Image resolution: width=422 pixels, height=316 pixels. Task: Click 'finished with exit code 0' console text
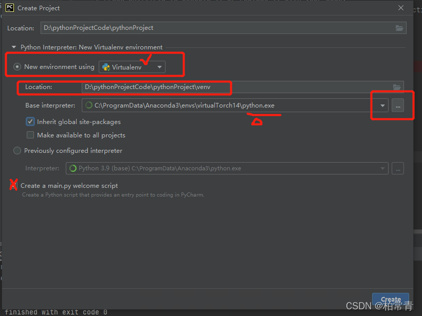click(56, 312)
